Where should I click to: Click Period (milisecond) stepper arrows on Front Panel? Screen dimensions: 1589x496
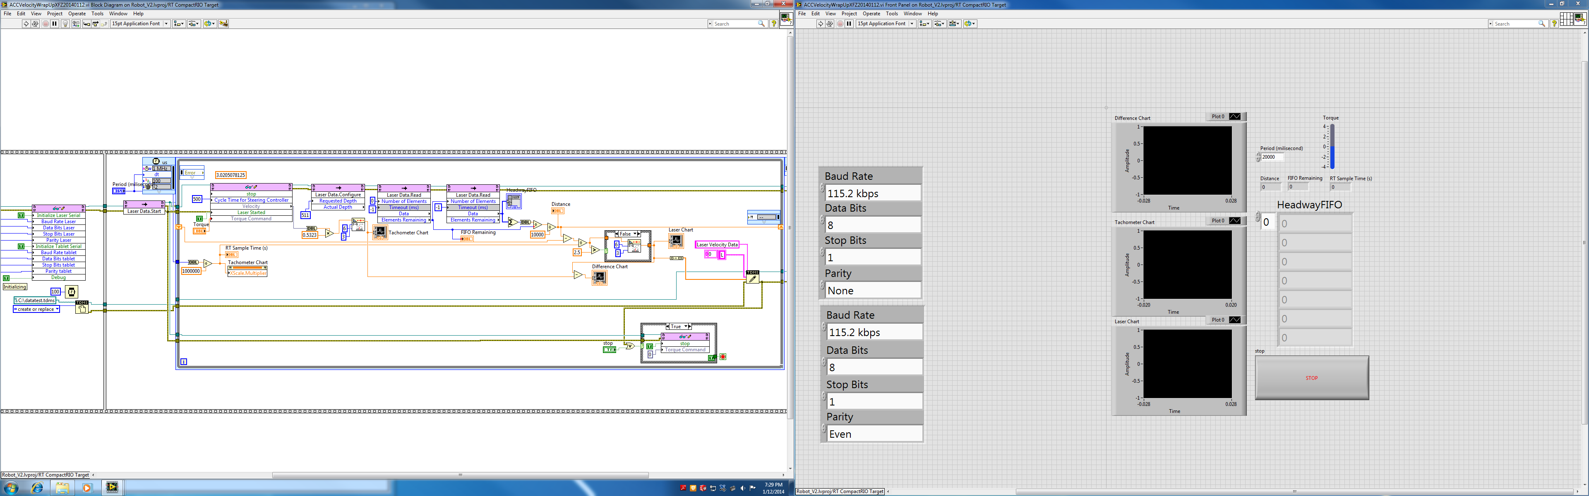tap(1258, 157)
